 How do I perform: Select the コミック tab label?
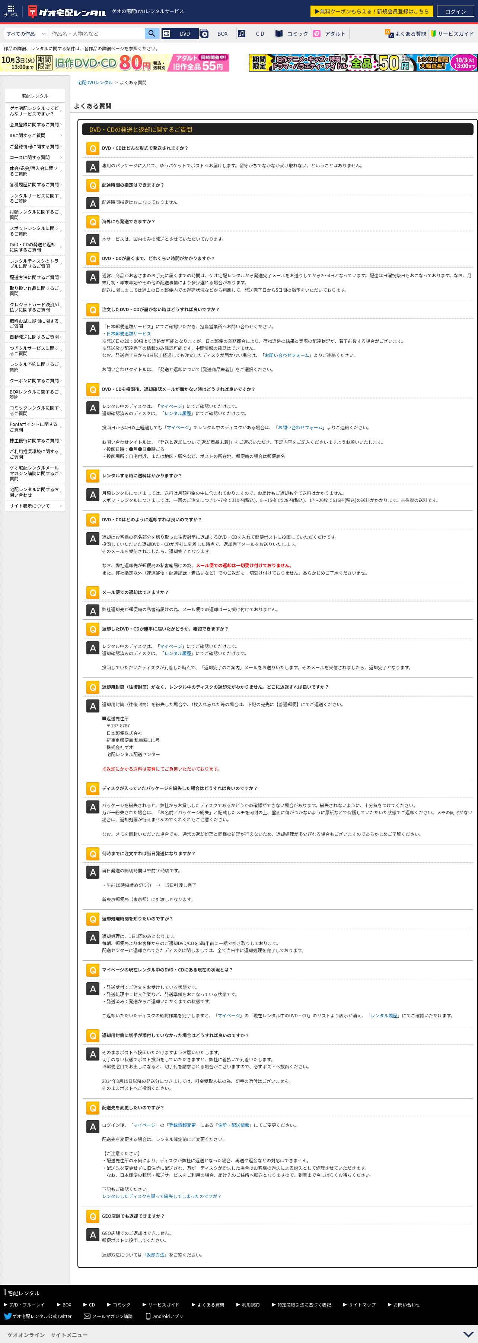click(297, 34)
